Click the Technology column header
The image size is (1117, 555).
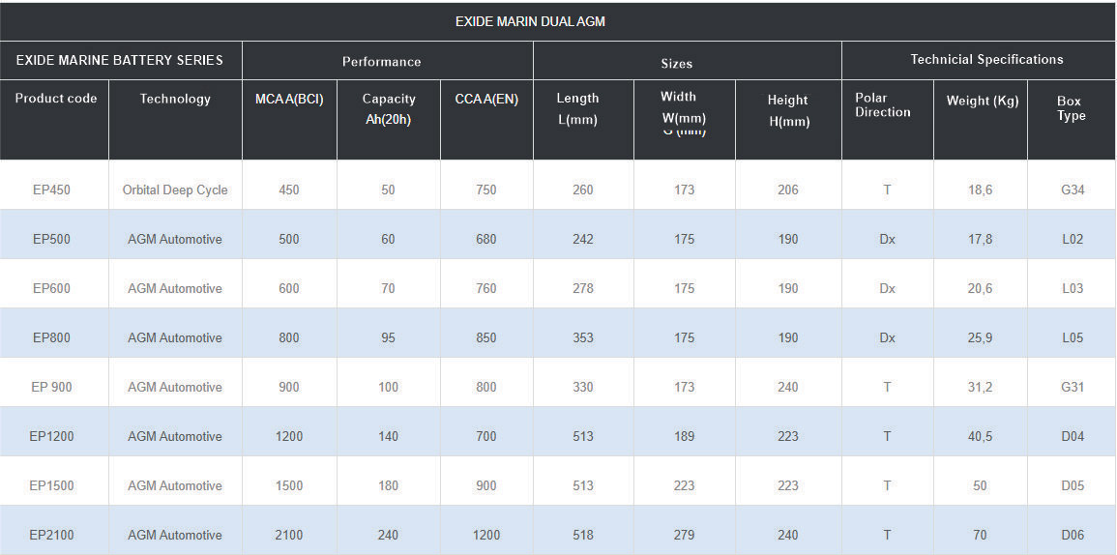click(175, 99)
